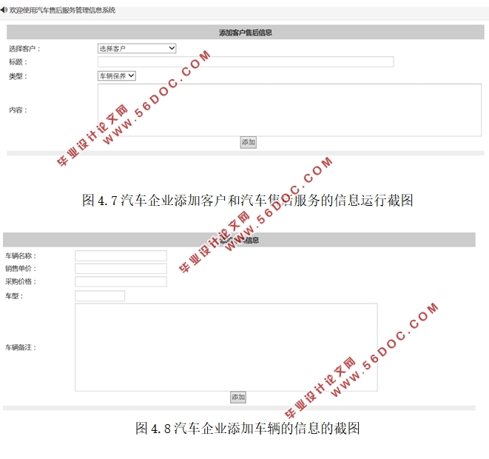Viewport: 489px width, 459px height.
Task: Expand the 车辆保养 type dropdown
Action: click(117, 76)
